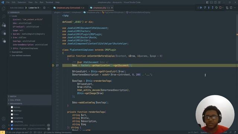Open the File menu
238x134 pixels.
pyautogui.click(x=8, y=3)
